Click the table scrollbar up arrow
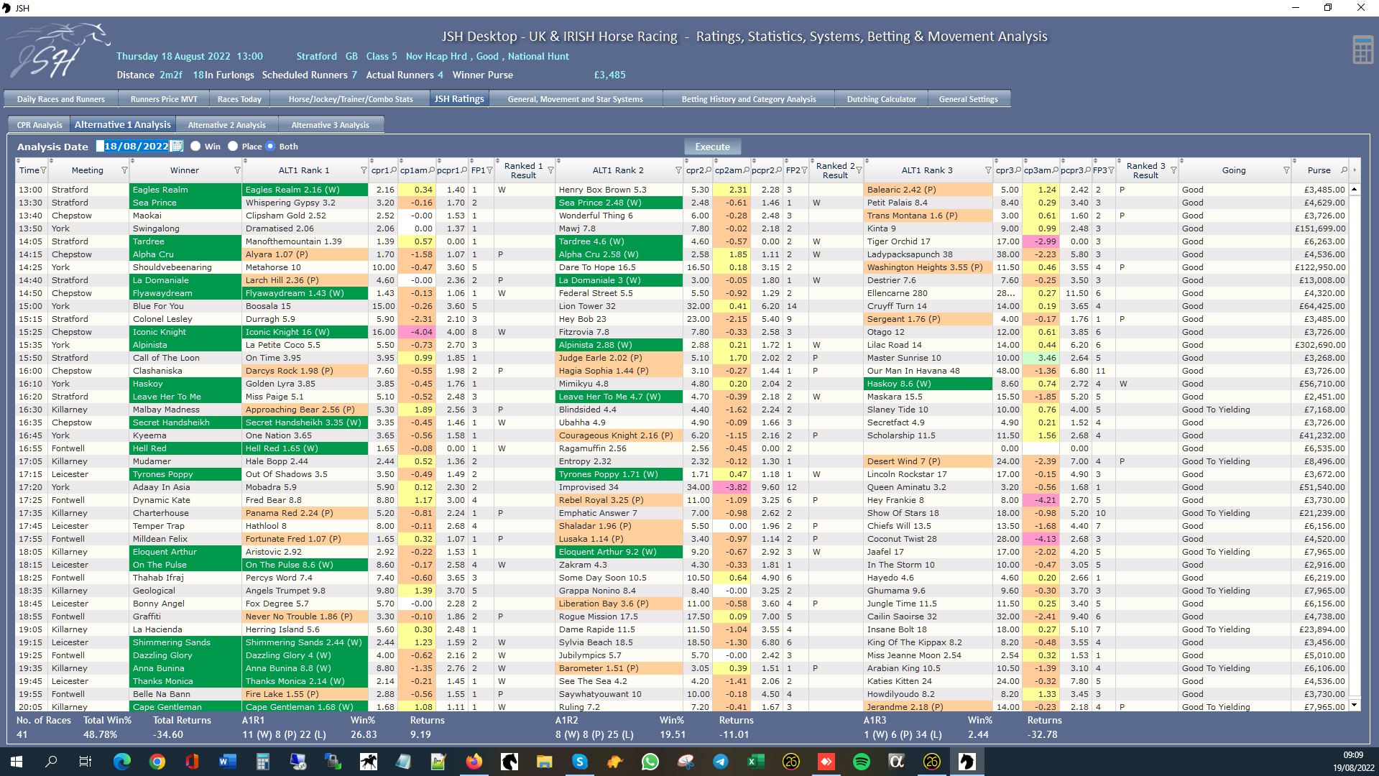1379x776 pixels. [1355, 190]
